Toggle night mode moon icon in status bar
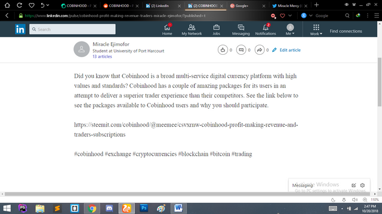The width and height of the screenshot is (382, 214). (333, 200)
